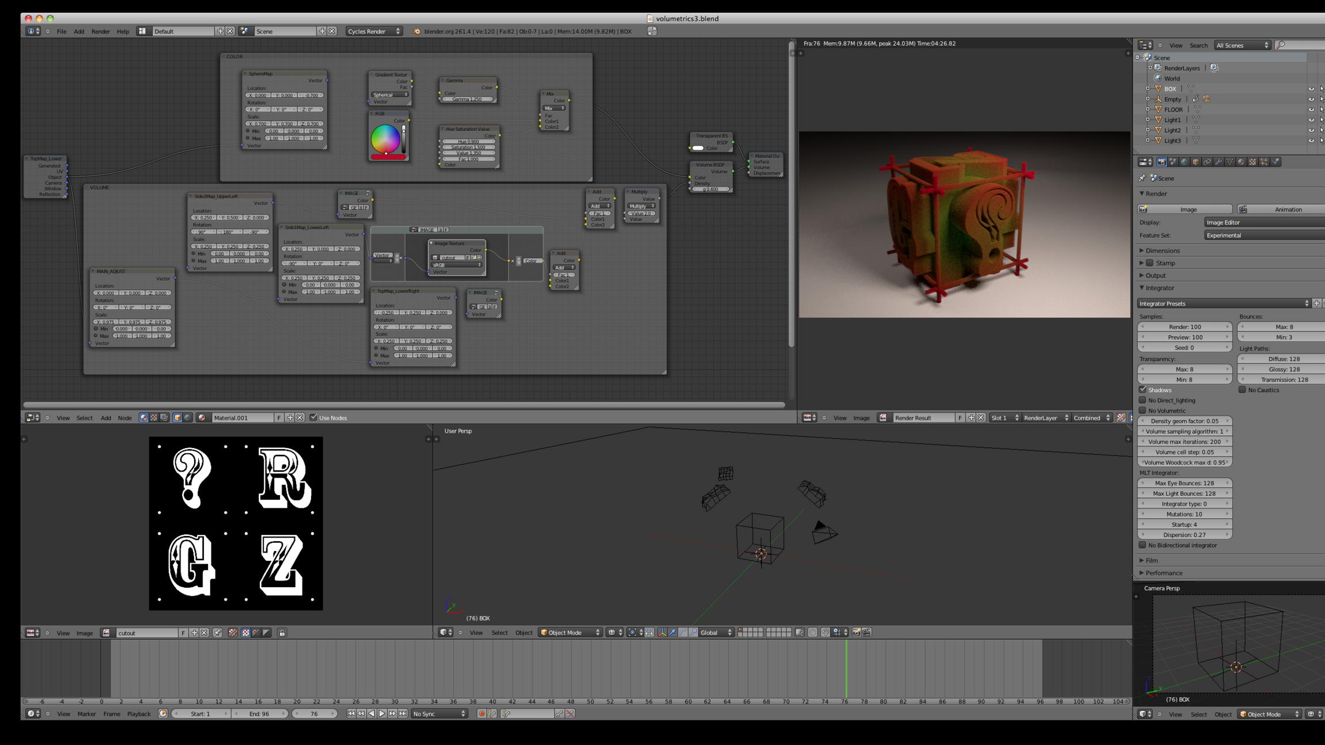1325x745 pixels.
Task: Click the Animation render button
Action: [x=1287, y=209]
